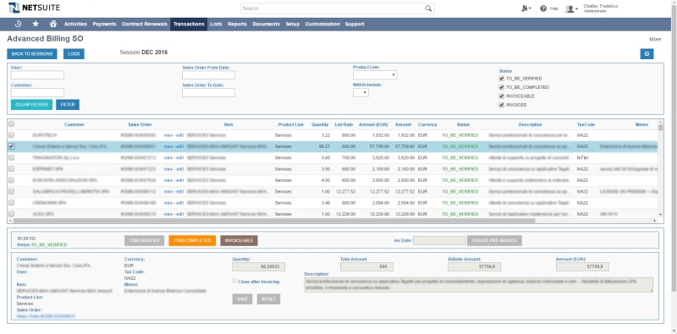677x334 pixels.
Task: Open the Lists menu
Action: 216,25
